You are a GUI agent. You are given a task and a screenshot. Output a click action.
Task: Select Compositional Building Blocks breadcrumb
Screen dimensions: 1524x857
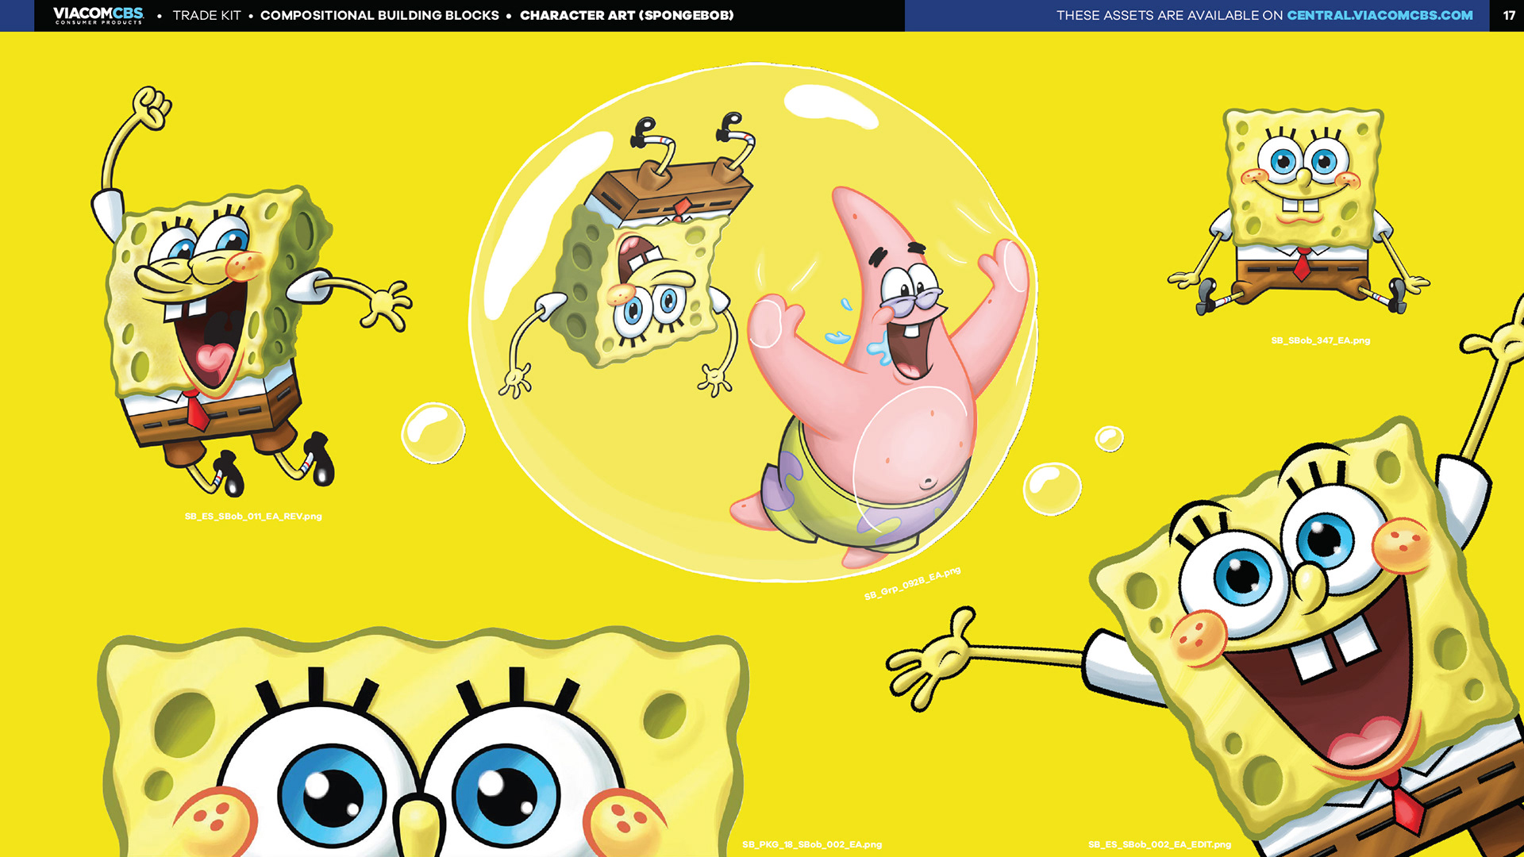pos(379,15)
